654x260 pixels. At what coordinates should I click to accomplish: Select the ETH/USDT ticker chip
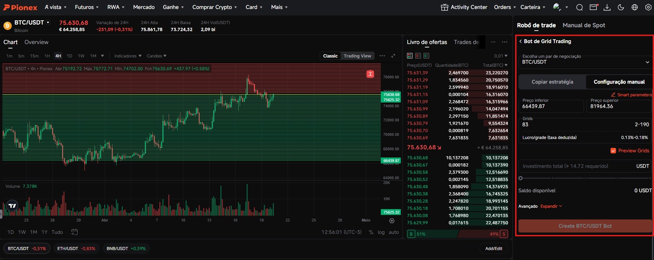[76, 249]
